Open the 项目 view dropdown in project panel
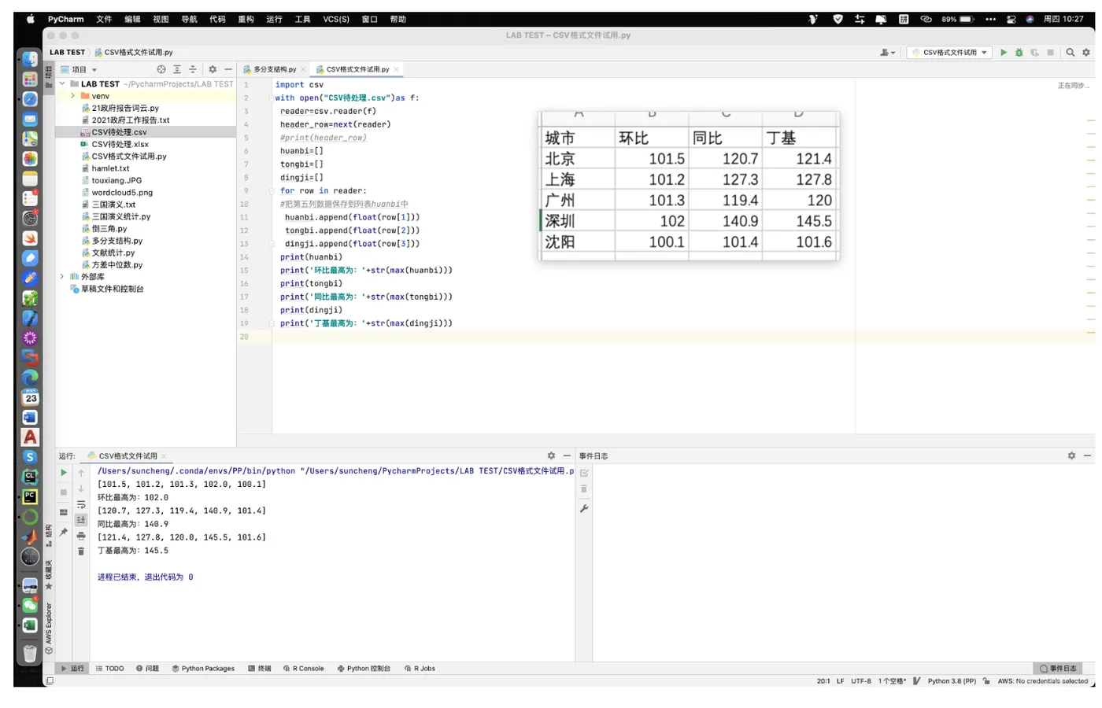This screenshot has height=708, width=1102. click(x=80, y=69)
